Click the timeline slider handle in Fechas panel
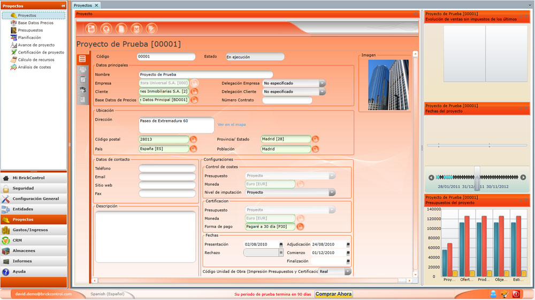 [477, 177]
